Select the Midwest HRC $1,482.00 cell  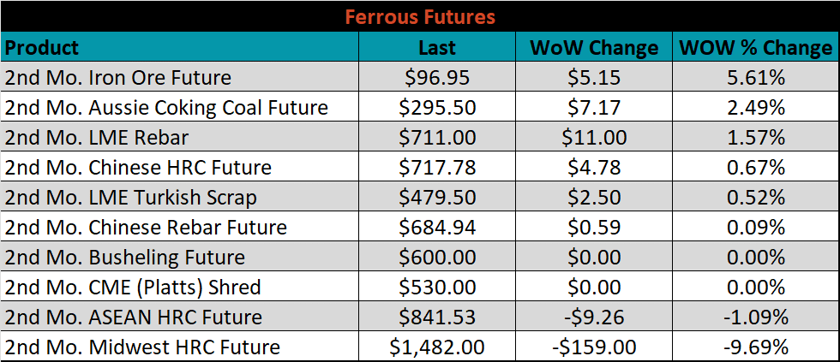pyautogui.click(x=437, y=347)
